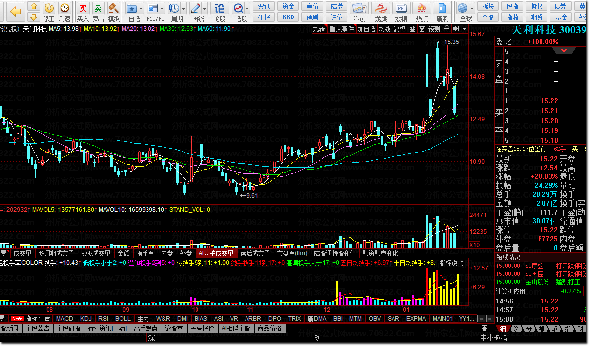
Task: Click 加自选 to add to watchlist
Action: tap(366, 29)
